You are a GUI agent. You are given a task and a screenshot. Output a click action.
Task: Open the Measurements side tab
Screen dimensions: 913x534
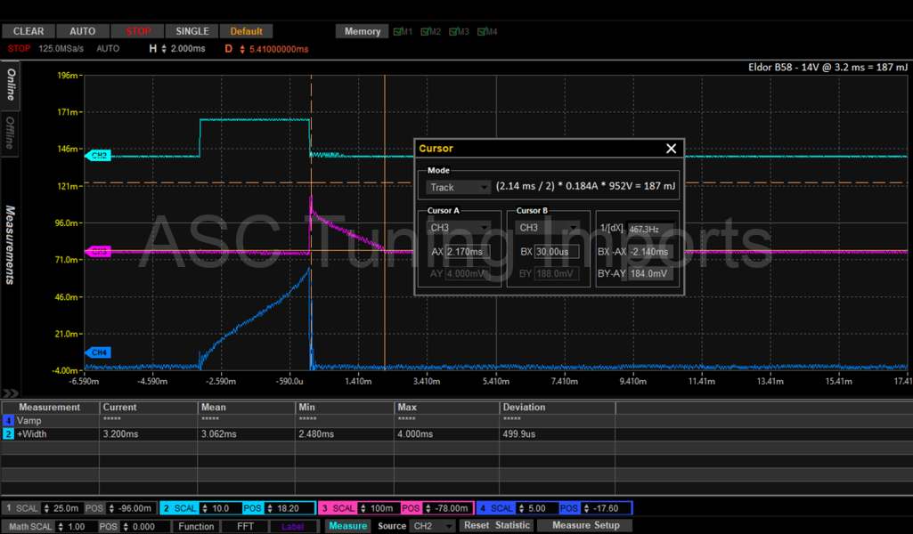tap(10, 245)
